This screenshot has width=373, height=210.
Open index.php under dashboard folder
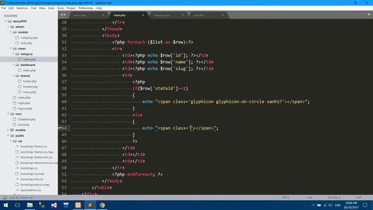tap(29, 70)
